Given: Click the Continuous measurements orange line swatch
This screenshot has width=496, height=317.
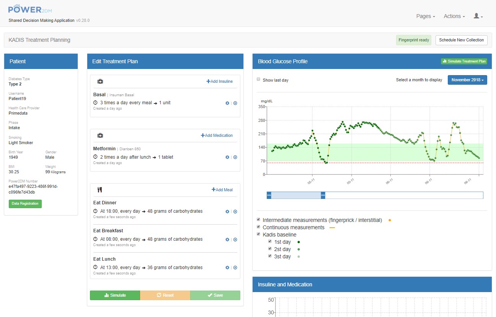Looking at the screenshot, I should [x=332, y=228].
